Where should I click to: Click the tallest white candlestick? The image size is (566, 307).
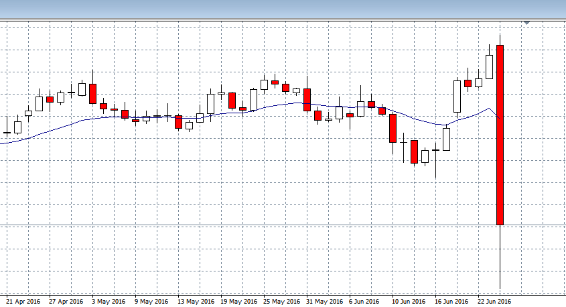[457, 96]
